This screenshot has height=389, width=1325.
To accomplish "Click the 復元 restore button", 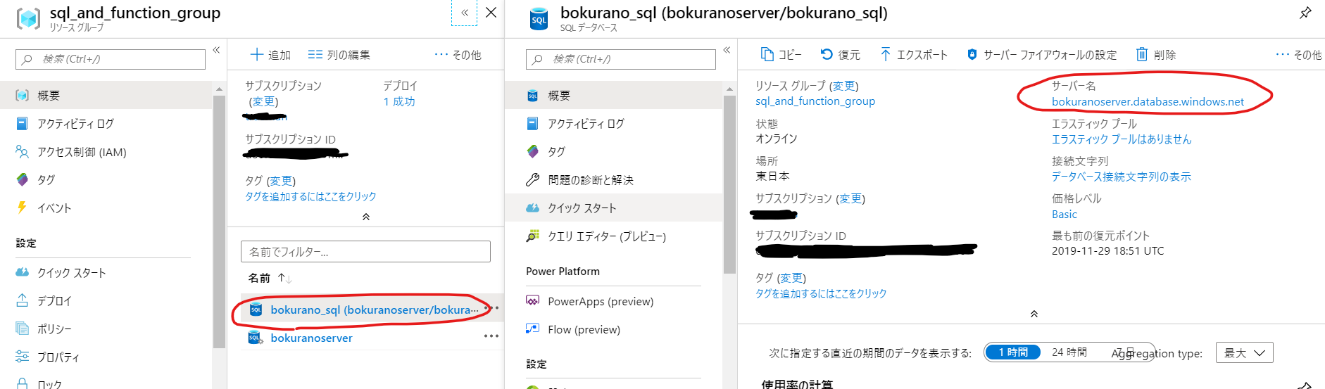I will coord(840,55).
